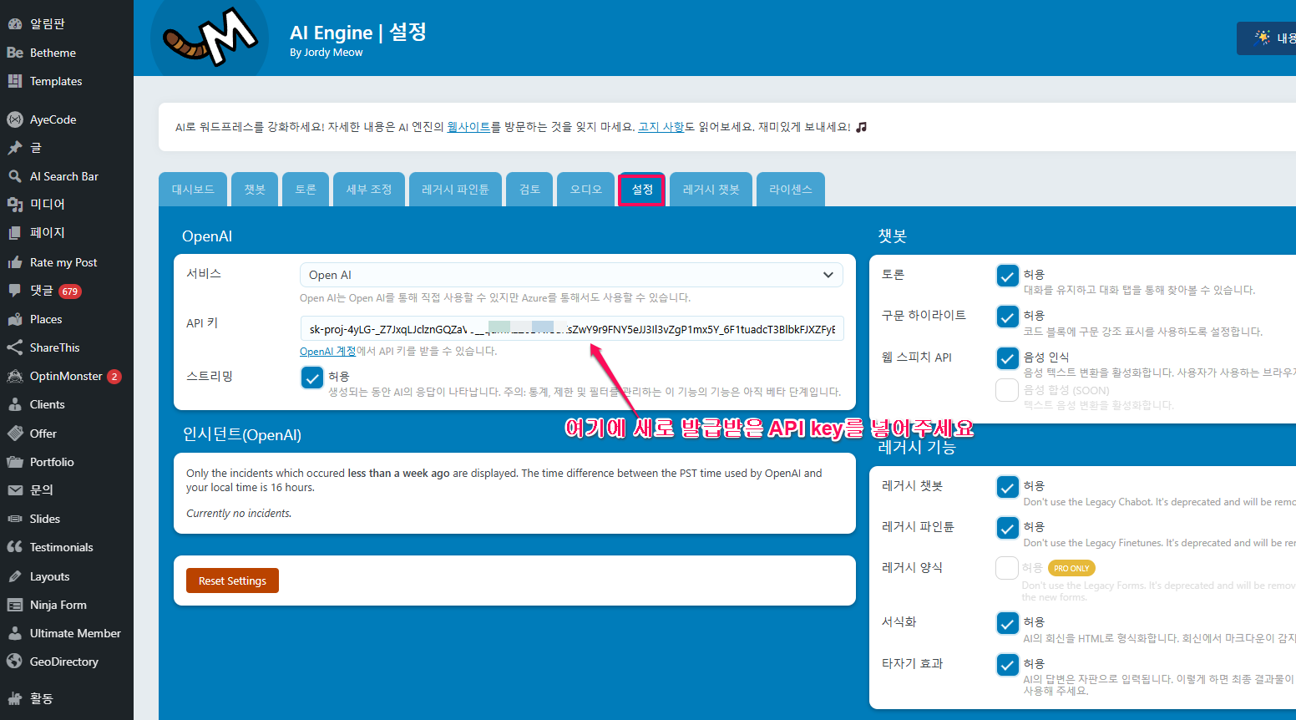Click the API 키 input field
The width and height of the screenshot is (1296, 720).
click(572, 329)
